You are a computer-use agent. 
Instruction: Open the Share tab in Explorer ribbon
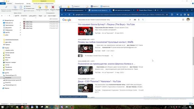19,4
